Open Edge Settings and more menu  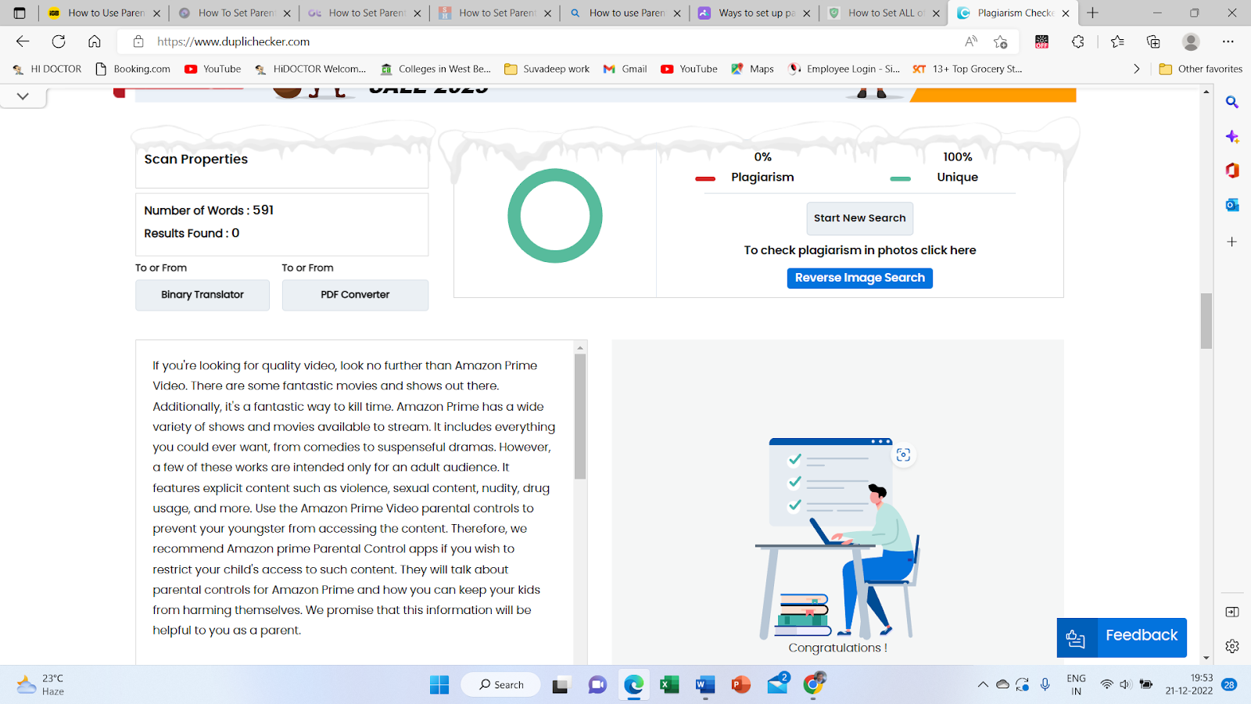point(1228,41)
